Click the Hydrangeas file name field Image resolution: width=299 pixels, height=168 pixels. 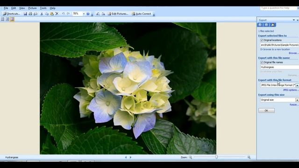279,67
